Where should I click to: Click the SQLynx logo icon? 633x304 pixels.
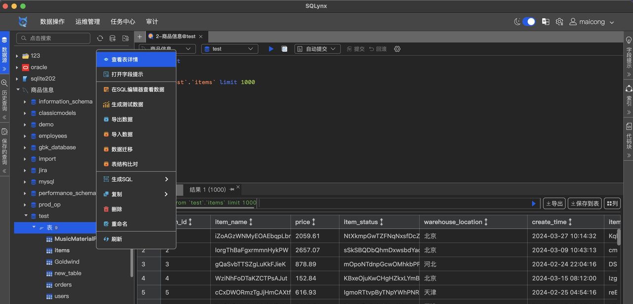23,22
